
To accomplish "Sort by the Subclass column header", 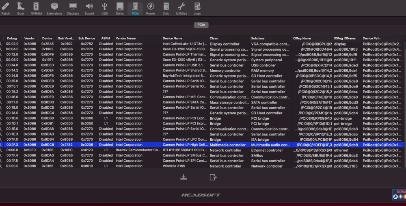I will (x=258, y=38).
